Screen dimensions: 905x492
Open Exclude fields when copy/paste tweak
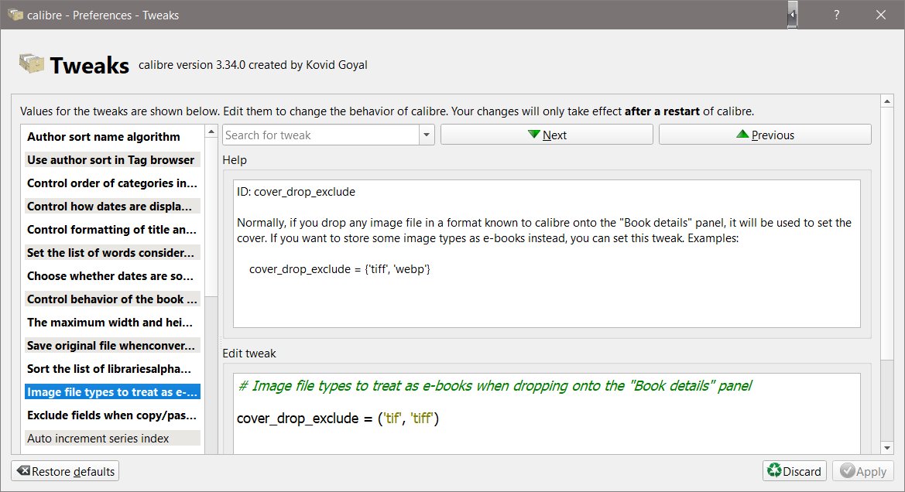[112, 415]
